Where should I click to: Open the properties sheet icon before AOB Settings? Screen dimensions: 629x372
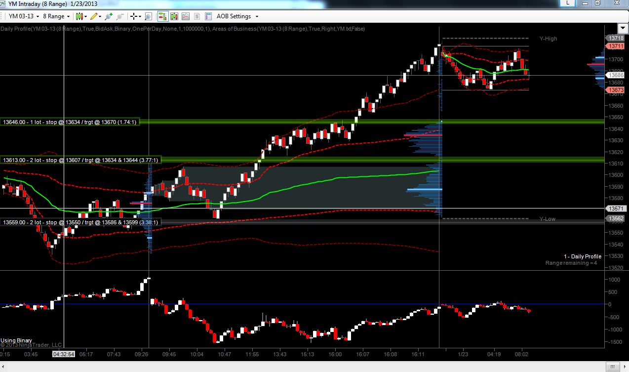(208, 16)
